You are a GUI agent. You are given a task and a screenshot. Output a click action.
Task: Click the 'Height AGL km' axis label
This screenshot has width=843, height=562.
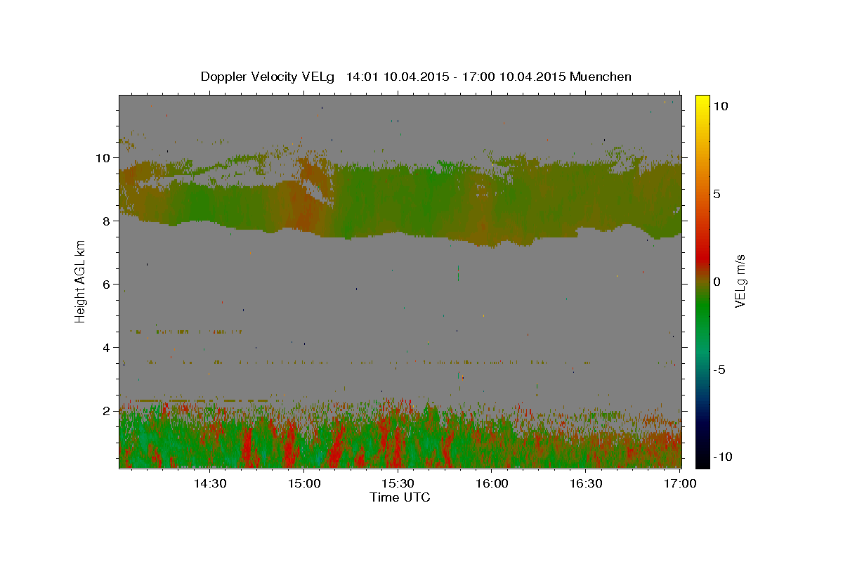point(81,280)
